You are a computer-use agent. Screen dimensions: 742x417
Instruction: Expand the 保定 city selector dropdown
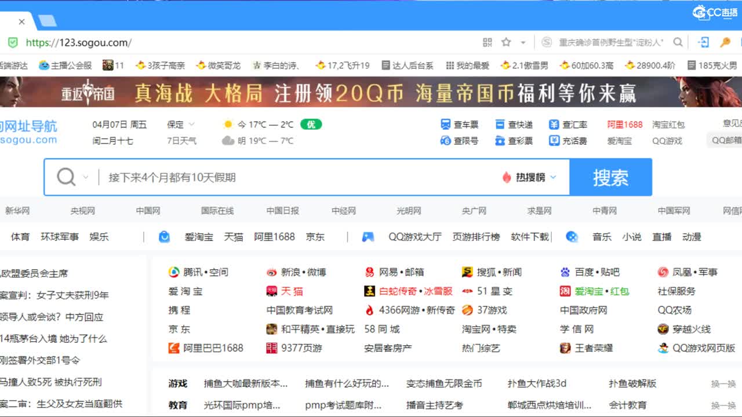point(181,125)
